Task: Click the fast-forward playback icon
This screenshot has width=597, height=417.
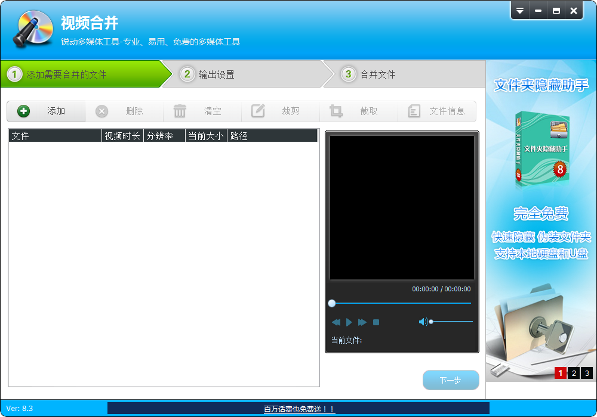Action: (x=362, y=322)
